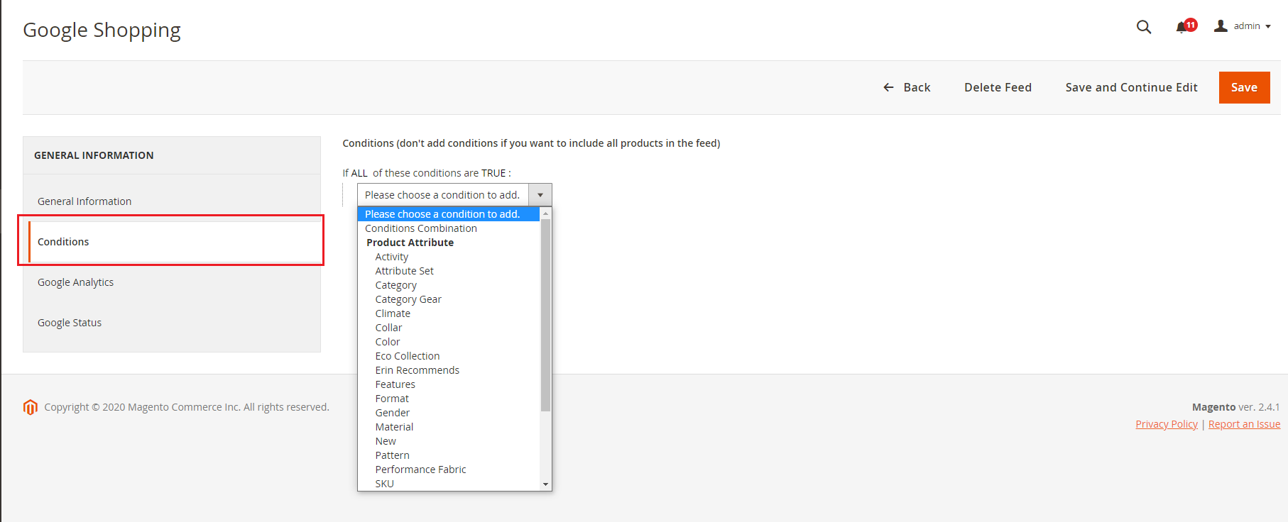Select the Climate option
Image resolution: width=1288 pixels, height=522 pixels.
(449, 313)
